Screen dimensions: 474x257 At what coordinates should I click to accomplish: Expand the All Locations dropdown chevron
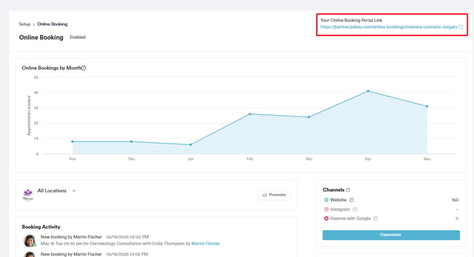[74, 191]
